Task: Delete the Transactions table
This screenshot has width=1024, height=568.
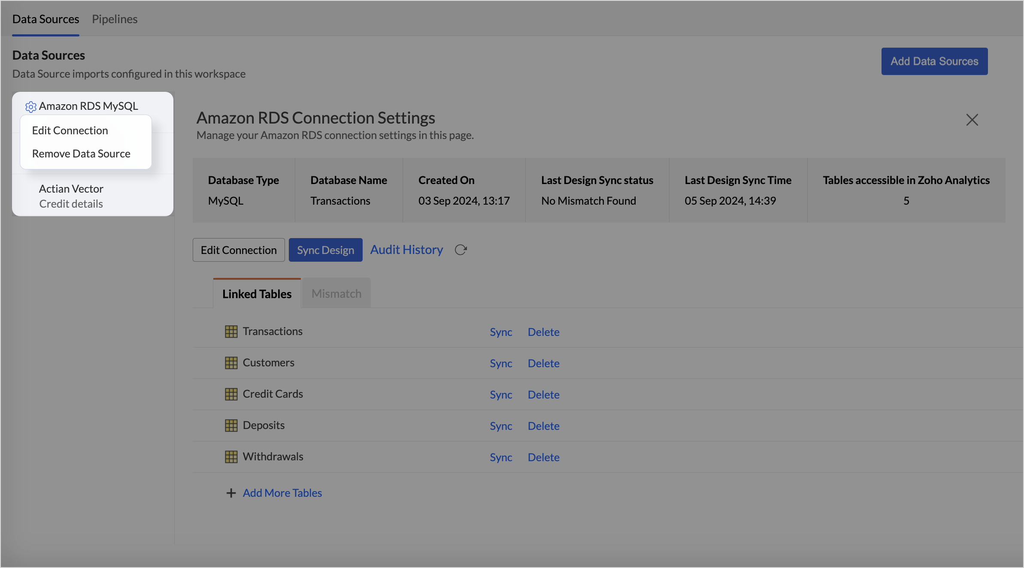Action: [543, 332]
